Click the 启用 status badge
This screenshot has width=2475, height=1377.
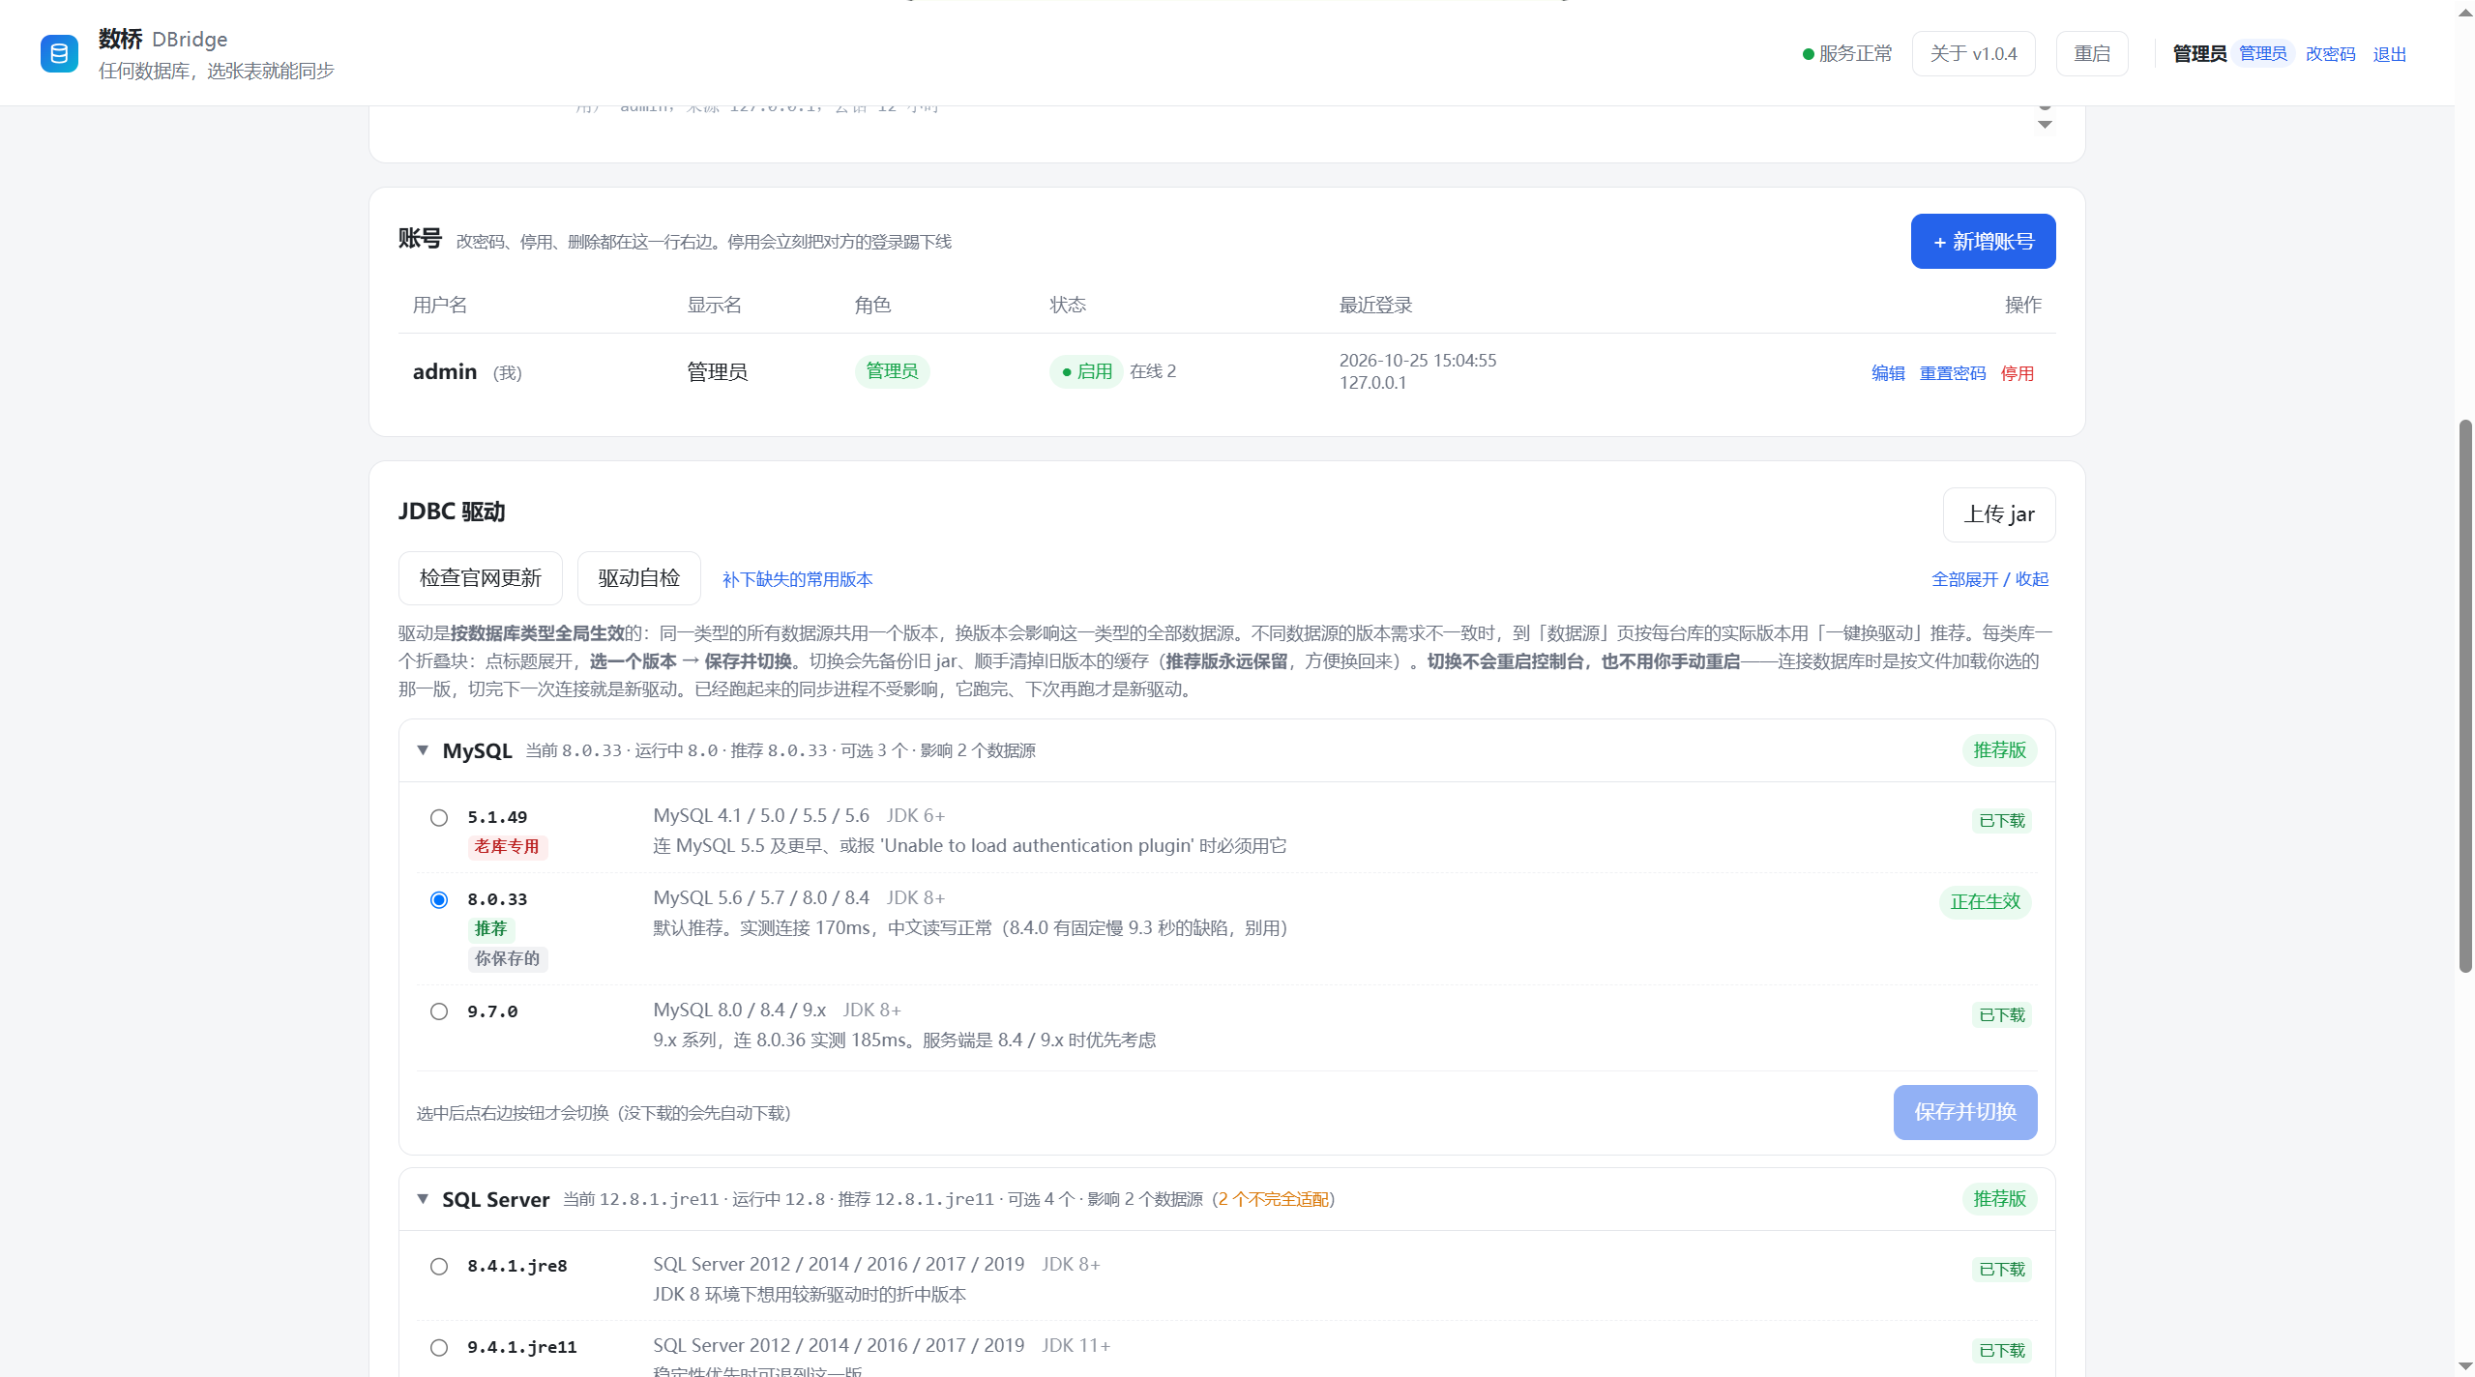pos(1086,371)
